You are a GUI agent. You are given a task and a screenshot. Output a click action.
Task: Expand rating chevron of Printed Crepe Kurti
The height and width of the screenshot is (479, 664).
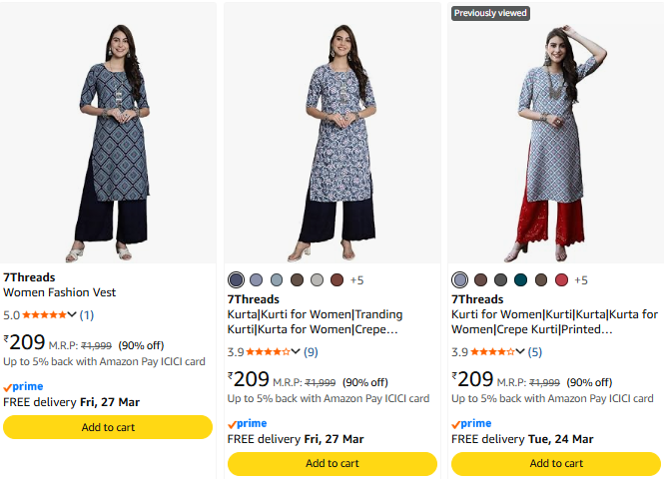click(519, 351)
